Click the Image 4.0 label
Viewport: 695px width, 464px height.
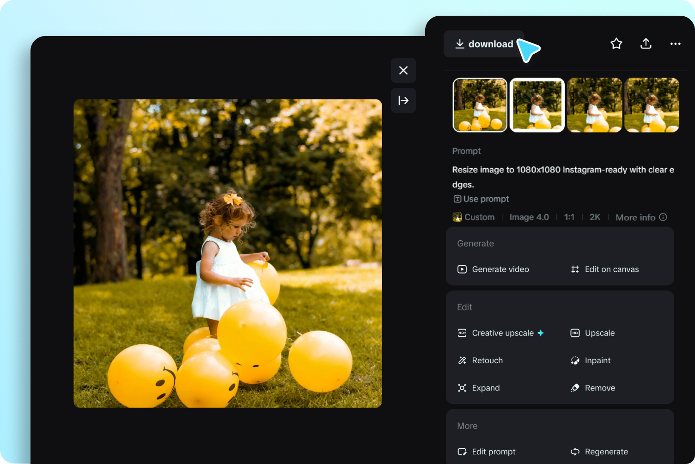point(529,217)
